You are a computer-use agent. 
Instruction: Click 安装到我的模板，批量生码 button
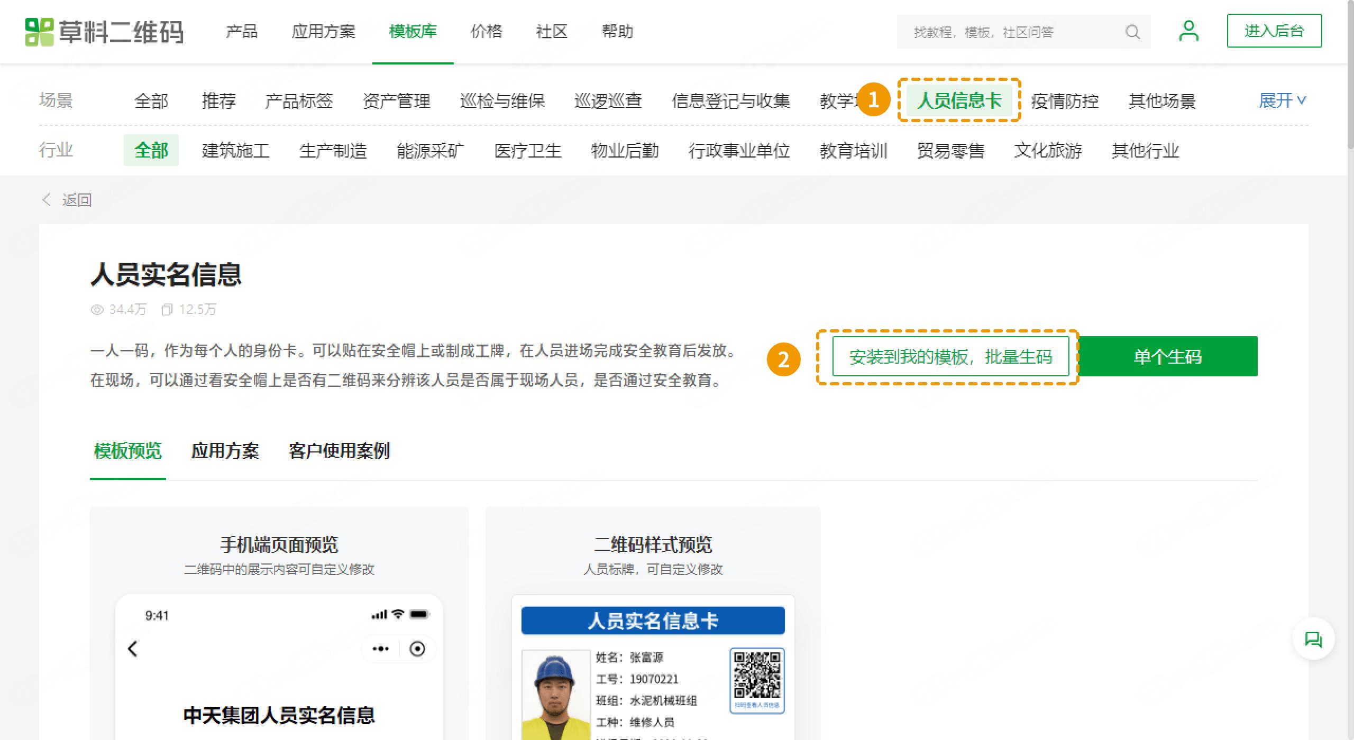(x=949, y=357)
